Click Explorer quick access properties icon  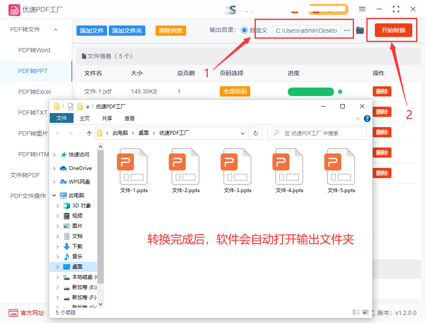[x=71, y=107]
